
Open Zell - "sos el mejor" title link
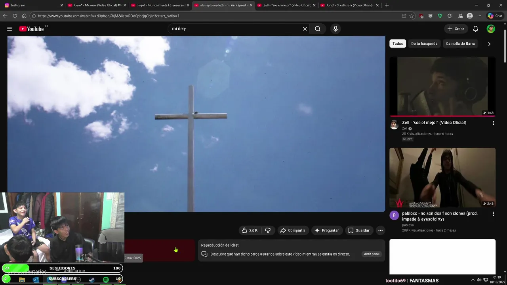click(x=434, y=123)
